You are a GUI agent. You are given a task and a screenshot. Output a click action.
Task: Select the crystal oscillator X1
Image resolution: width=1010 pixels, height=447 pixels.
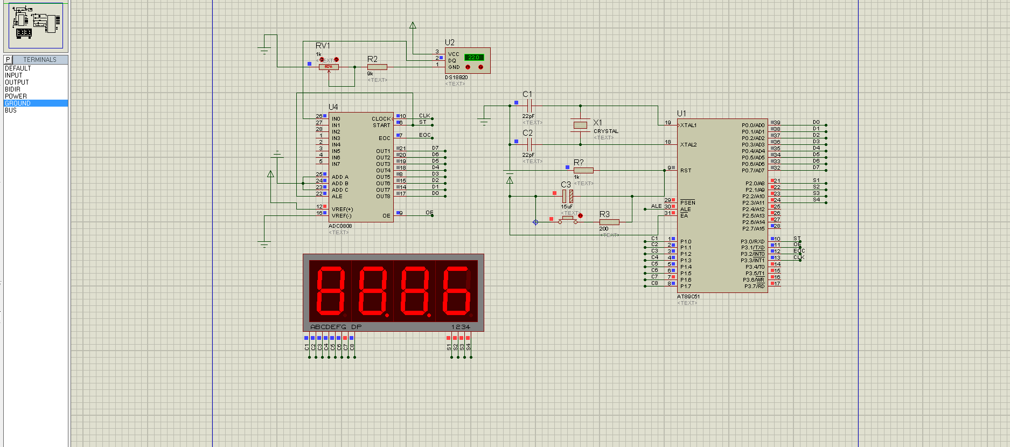(580, 125)
